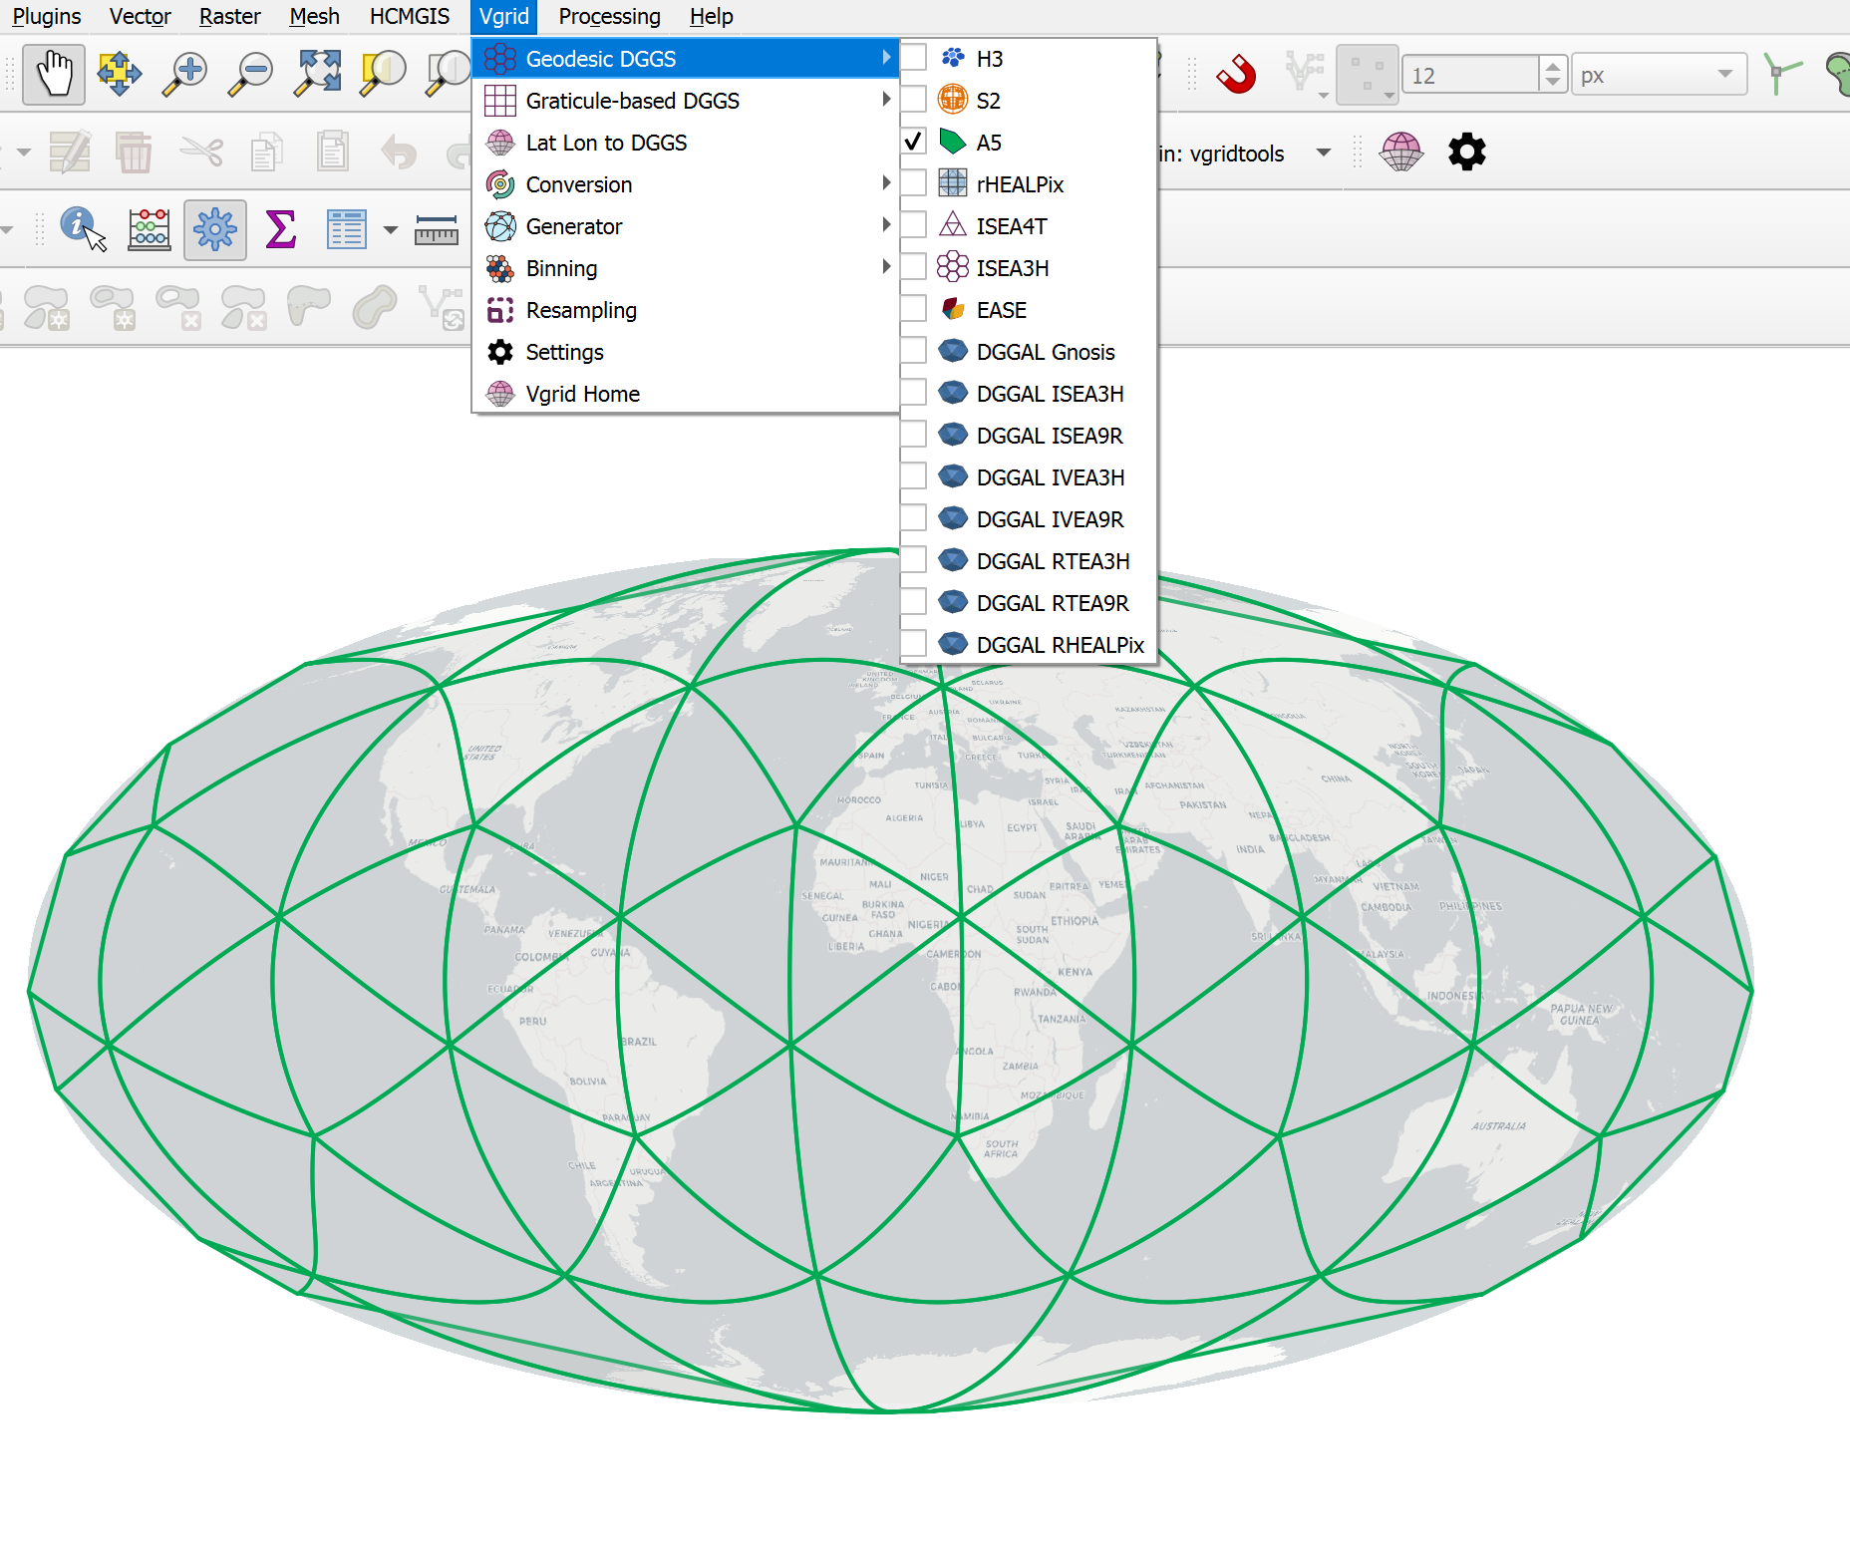This screenshot has width=1850, height=1557.
Task: Select DGGAL RTEA3H grid entry
Action: pos(1029,561)
